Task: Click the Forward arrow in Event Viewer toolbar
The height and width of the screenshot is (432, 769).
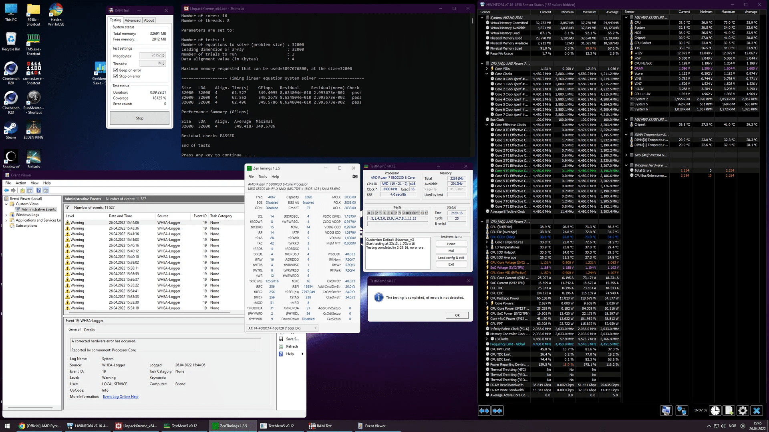Action: click(x=13, y=190)
